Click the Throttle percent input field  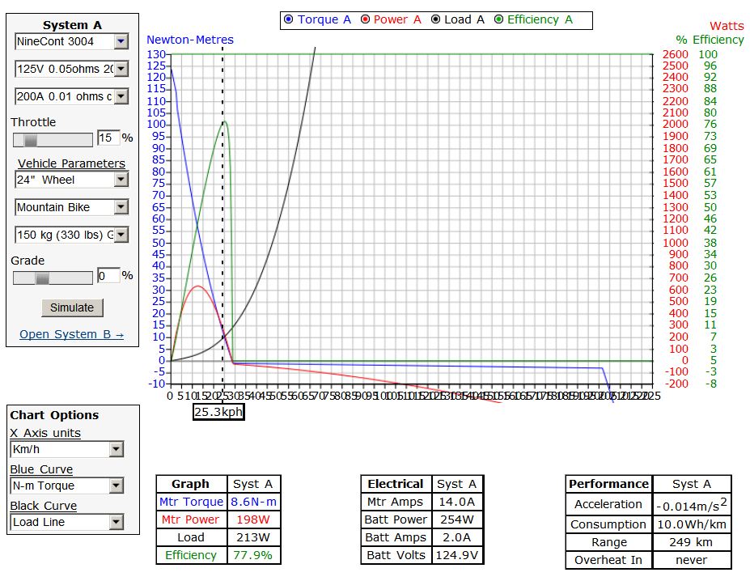click(108, 138)
